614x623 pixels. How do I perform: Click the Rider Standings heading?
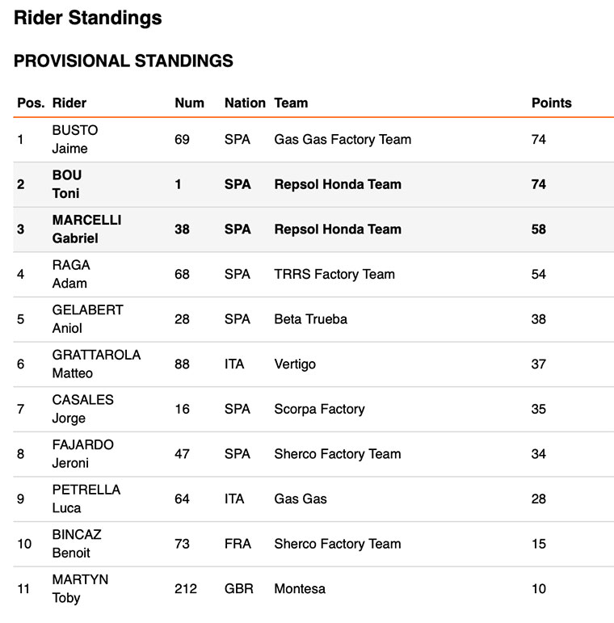[x=87, y=18]
